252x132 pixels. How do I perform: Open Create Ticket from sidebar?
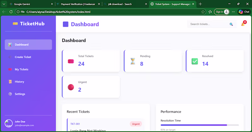pyautogui.click(x=28, y=57)
